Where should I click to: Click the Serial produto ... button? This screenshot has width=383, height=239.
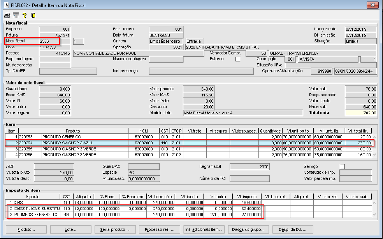pyautogui.click(x=115, y=229)
